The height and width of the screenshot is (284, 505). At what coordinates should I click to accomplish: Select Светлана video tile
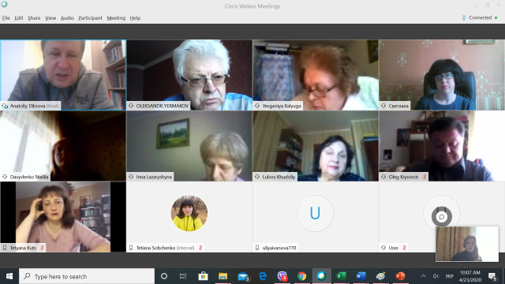[x=442, y=75]
